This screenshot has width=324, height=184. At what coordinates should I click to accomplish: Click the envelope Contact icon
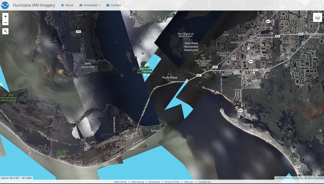coord(107,5)
